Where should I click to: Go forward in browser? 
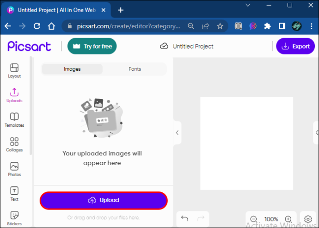[22, 26]
